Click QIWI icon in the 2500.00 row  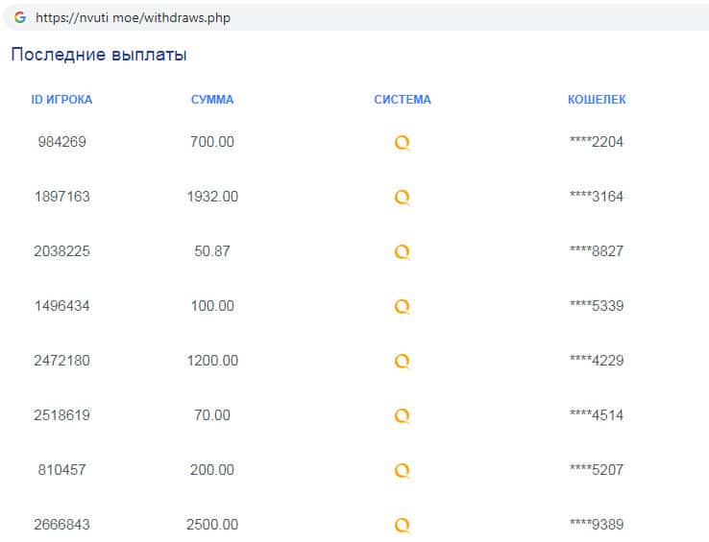[403, 526]
